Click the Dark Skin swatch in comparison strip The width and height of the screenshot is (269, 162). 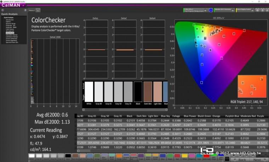148,92
